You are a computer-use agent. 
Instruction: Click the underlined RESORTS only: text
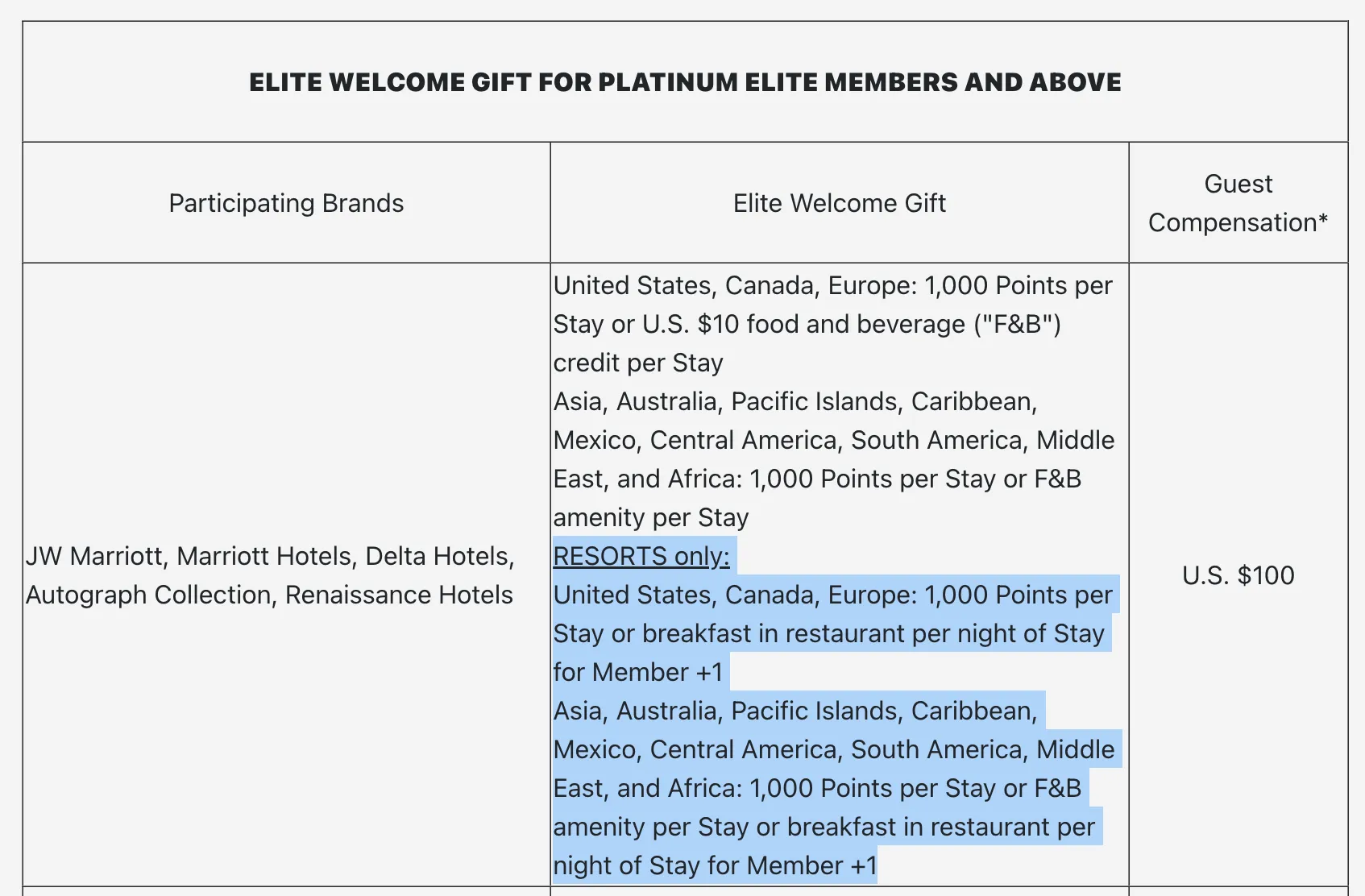tap(641, 556)
